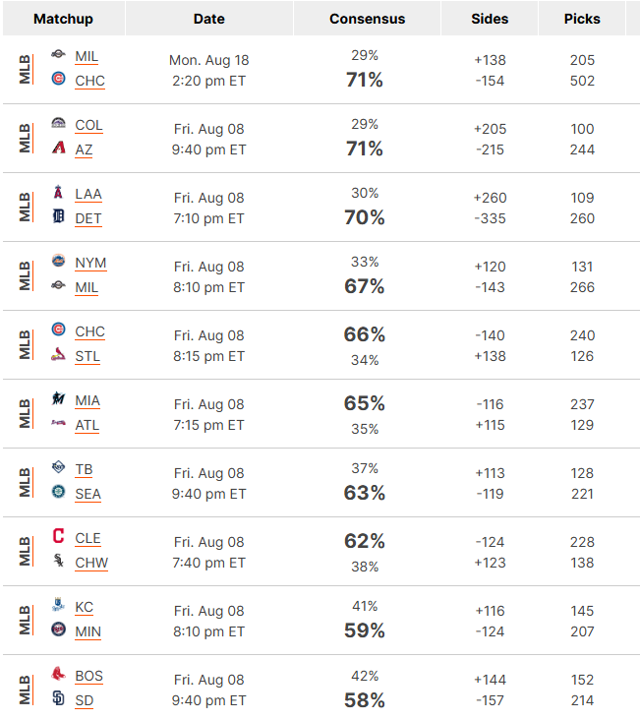Open the ATL team link
The width and height of the screenshot is (640, 720).
(87, 425)
